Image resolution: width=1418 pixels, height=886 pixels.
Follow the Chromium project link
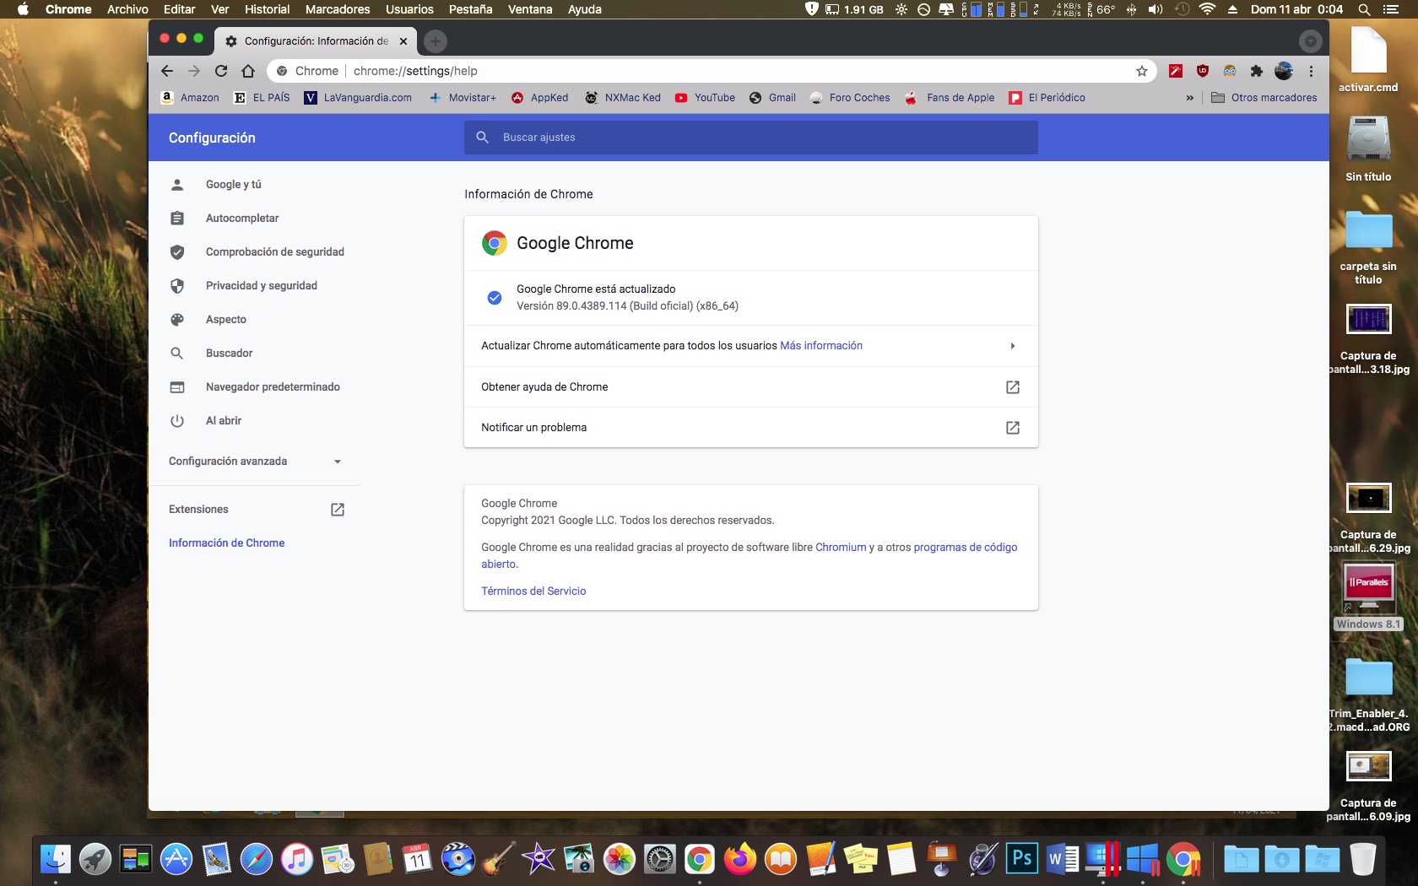tap(841, 548)
